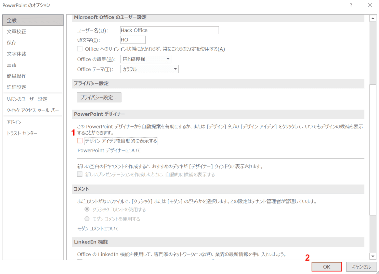Click the プライバシー設定... button
Viewport: 379px width, 274px height.
click(99, 98)
